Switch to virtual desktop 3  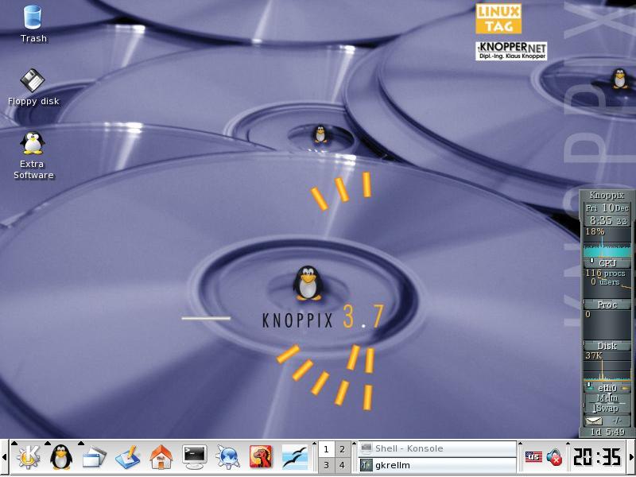326,465
